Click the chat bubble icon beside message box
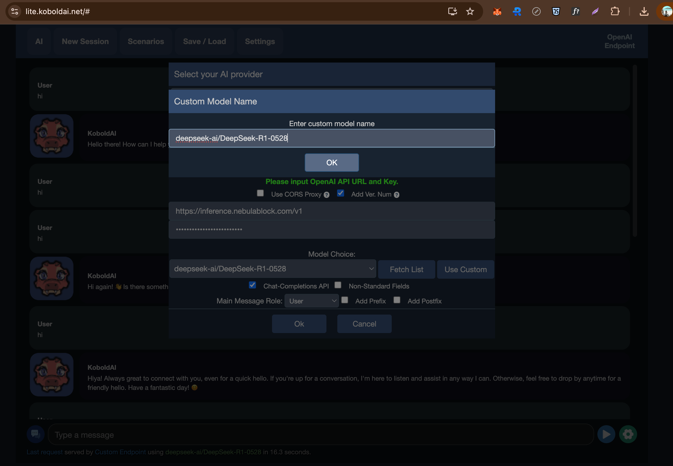Viewport: 673px width, 466px height. click(x=36, y=434)
